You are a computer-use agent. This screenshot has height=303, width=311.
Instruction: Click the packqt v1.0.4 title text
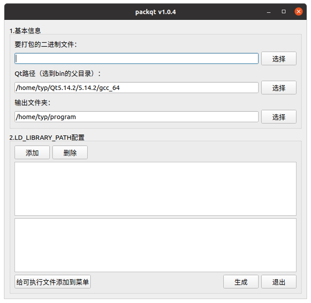pyautogui.click(x=155, y=12)
